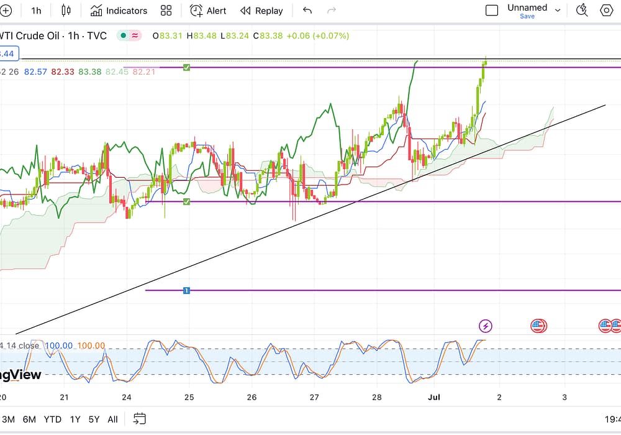The image size is (621, 435).
Task: Toggle the green checkbox on upper purple line
Action: [x=186, y=67]
